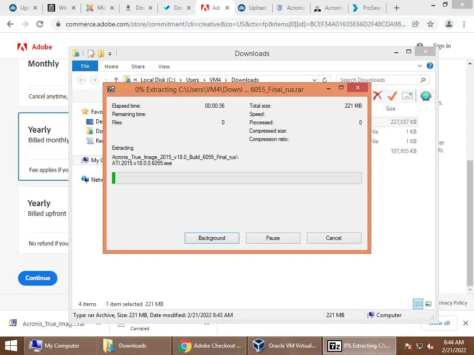Refresh the Downloads folder
The height and width of the screenshot is (355, 474).
324,80
